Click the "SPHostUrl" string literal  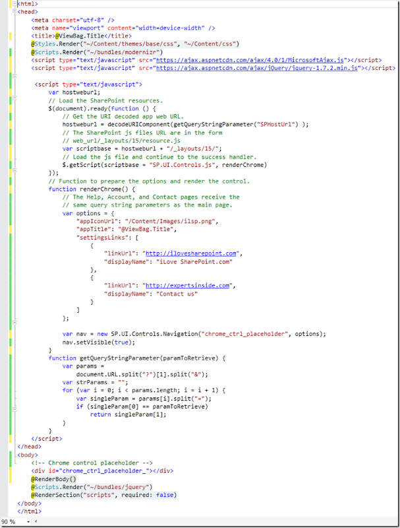(277, 125)
